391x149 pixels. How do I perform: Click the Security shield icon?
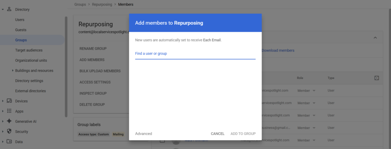(x=9, y=131)
